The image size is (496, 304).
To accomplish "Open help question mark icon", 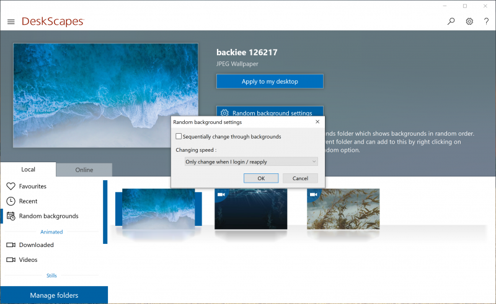I will pos(486,21).
